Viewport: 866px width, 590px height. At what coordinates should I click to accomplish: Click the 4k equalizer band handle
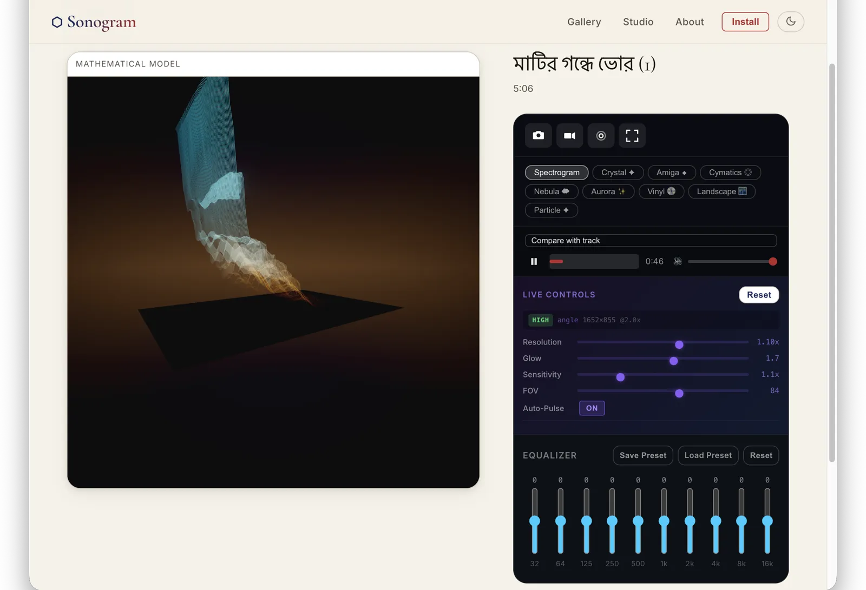(716, 521)
